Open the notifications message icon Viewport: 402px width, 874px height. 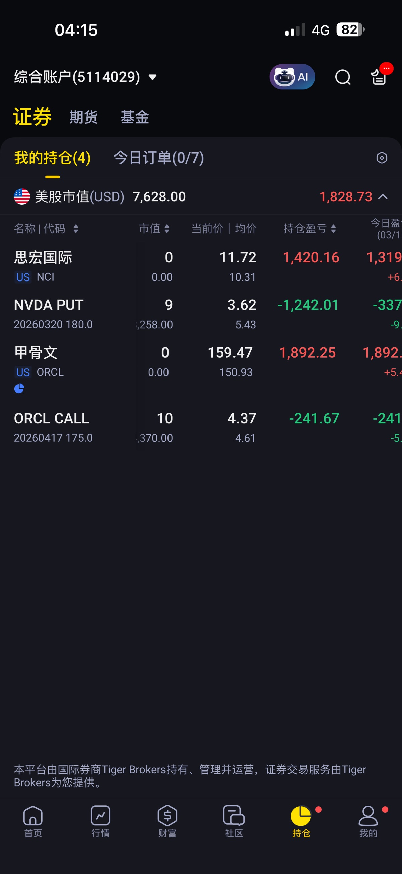pyautogui.click(x=379, y=76)
